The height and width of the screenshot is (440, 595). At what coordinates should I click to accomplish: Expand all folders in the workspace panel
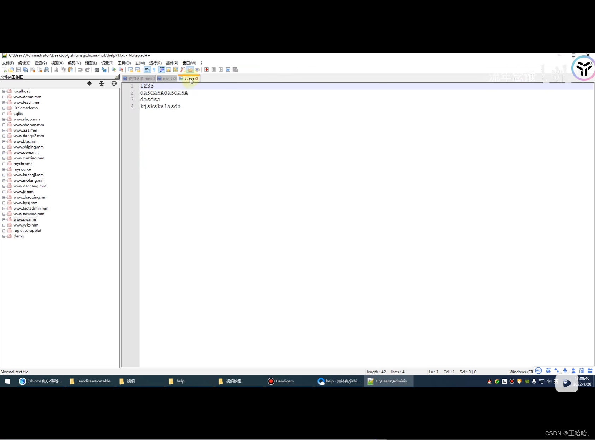pyautogui.click(x=89, y=83)
